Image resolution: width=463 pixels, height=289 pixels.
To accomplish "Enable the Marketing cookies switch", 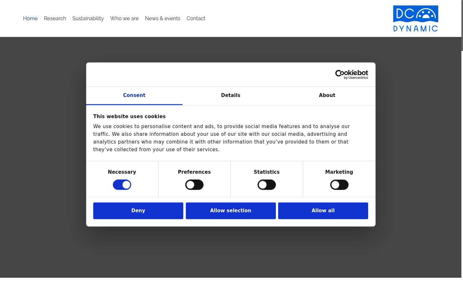I will pos(339,185).
